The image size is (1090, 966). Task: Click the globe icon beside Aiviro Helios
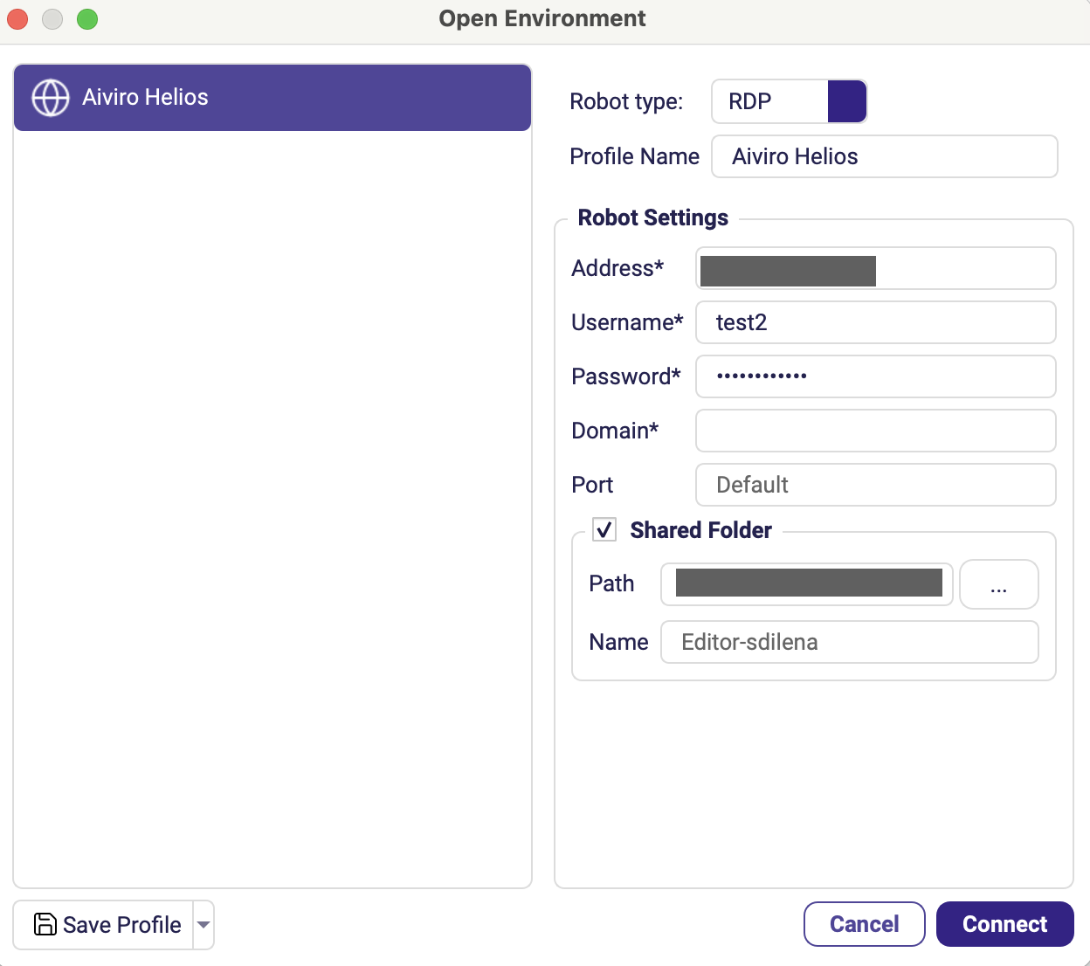[51, 98]
